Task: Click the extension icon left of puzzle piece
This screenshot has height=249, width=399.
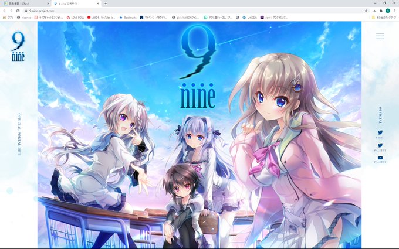Action: pyautogui.click(x=374, y=11)
